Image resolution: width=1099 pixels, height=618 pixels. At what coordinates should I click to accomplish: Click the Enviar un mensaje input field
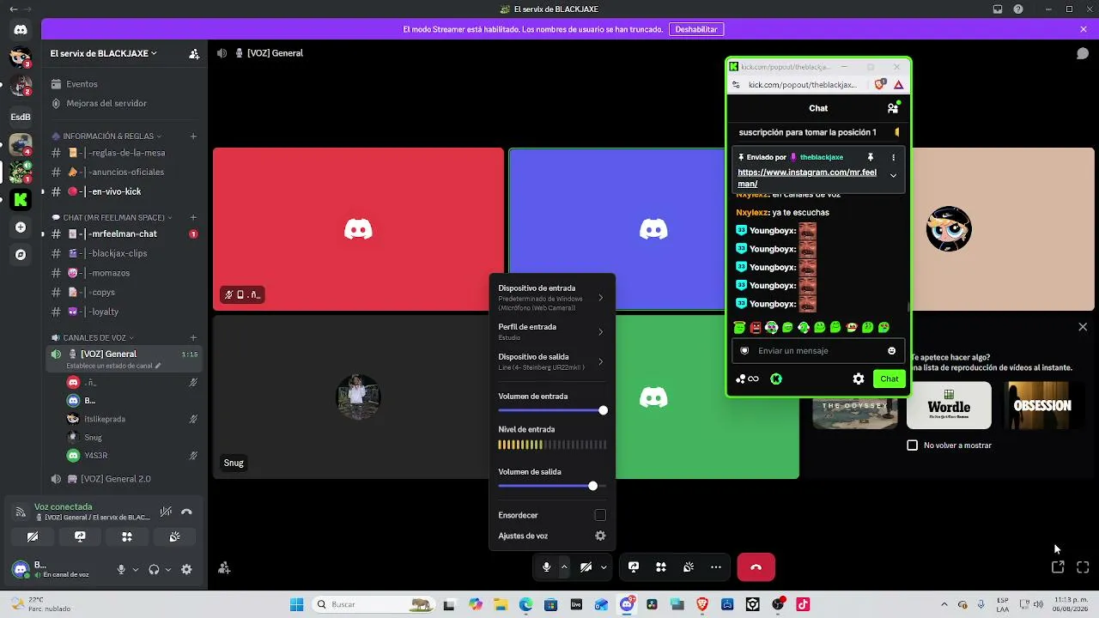point(818,350)
